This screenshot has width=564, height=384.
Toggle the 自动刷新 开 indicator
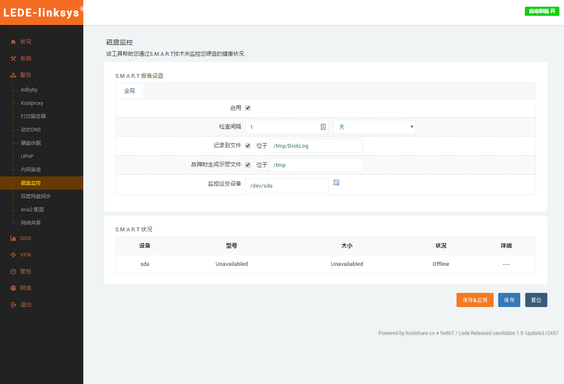coord(542,11)
